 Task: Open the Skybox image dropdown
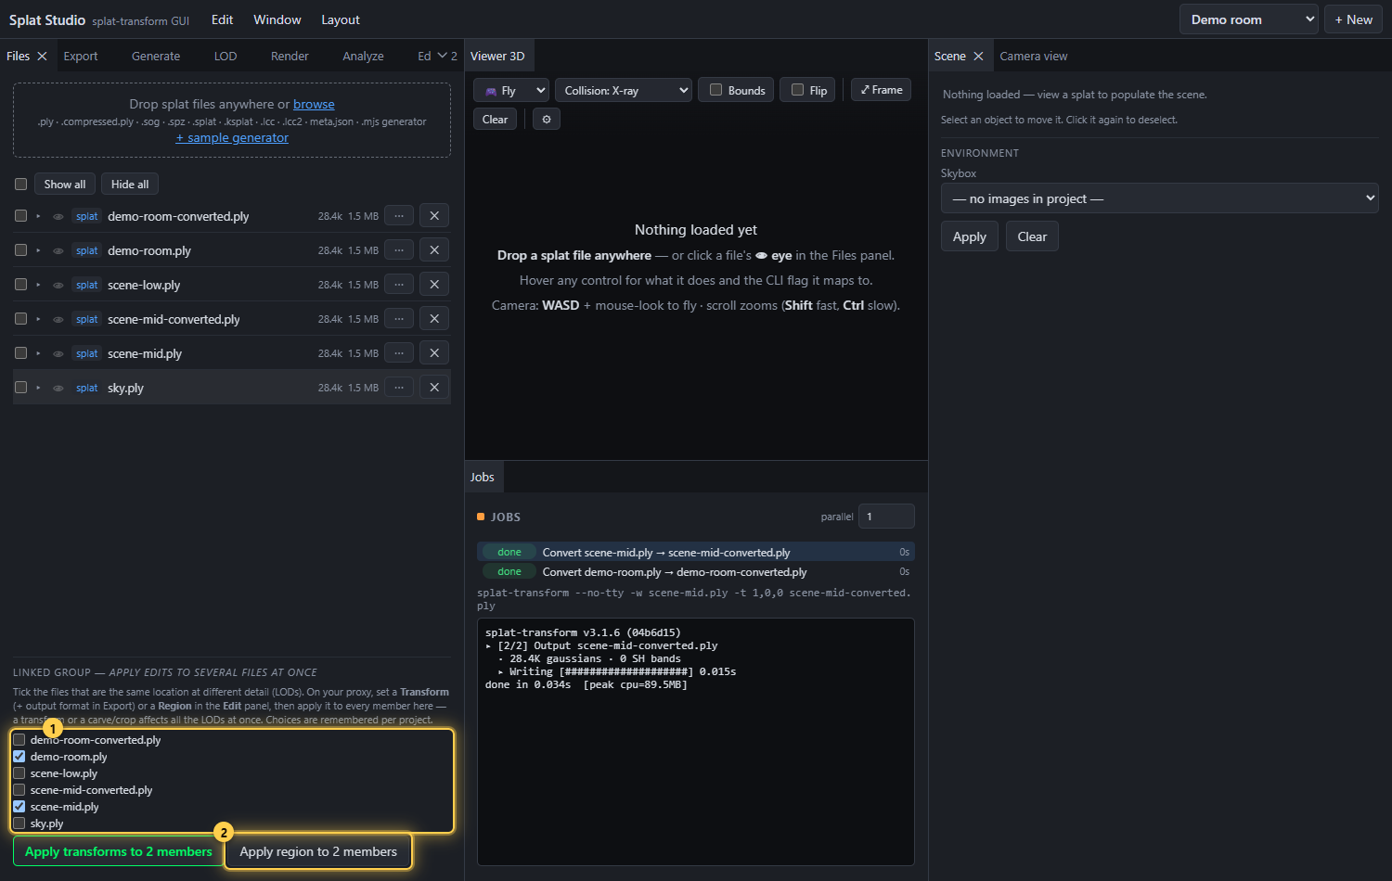pyautogui.click(x=1159, y=198)
